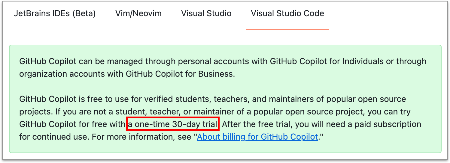Click the "For more information, see" text
Image resolution: width=450 pixels, height=163 pixels.
143,137
